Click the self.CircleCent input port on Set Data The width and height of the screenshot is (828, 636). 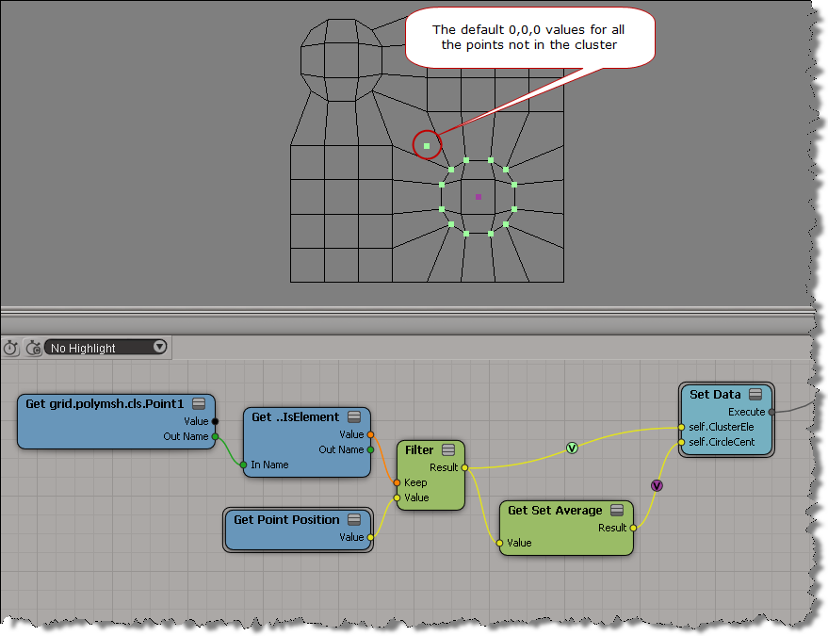point(681,442)
